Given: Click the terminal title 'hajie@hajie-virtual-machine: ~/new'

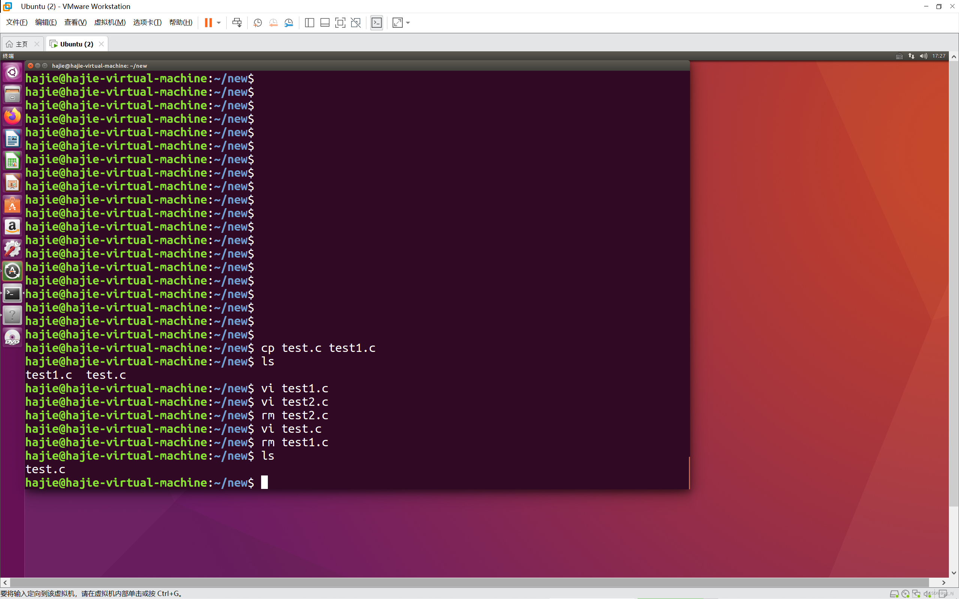Looking at the screenshot, I should click(100, 66).
